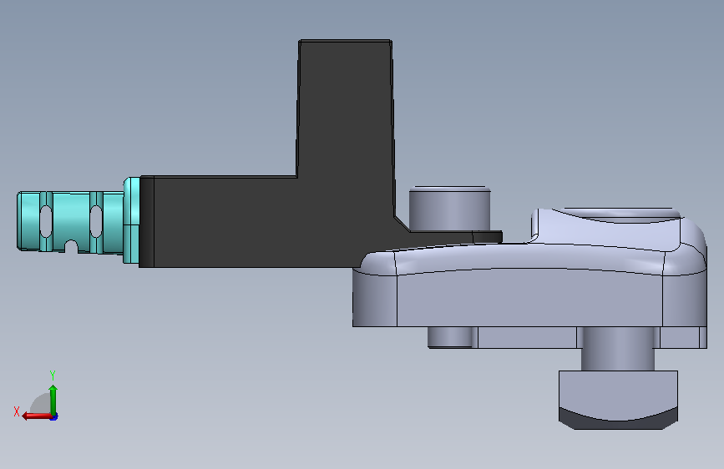Click the red X axis arrow of triad
Viewport: 724px width, 469px height.
point(36,416)
